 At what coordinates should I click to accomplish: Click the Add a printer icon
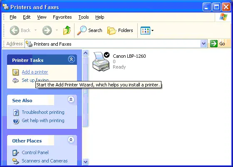click(16, 72)
